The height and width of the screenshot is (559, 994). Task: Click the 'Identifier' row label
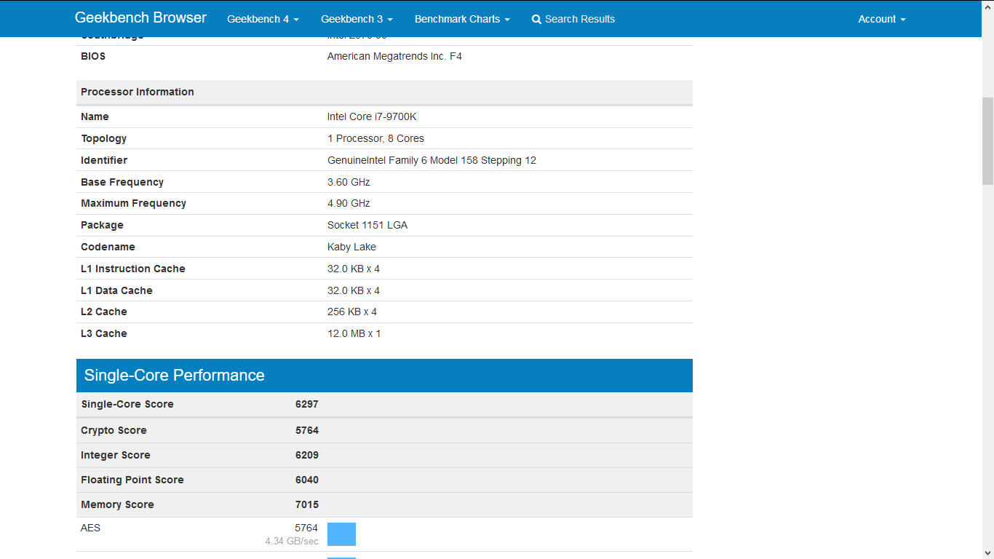(x=104, y=160)
